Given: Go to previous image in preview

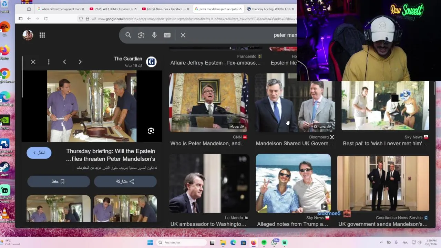Looking at the screenshot, I should pos(64,62).
